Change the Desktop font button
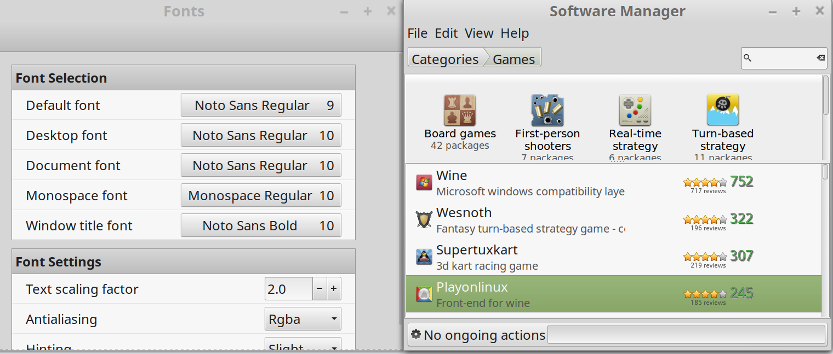 pyautogui.click(x=261, y=135)
